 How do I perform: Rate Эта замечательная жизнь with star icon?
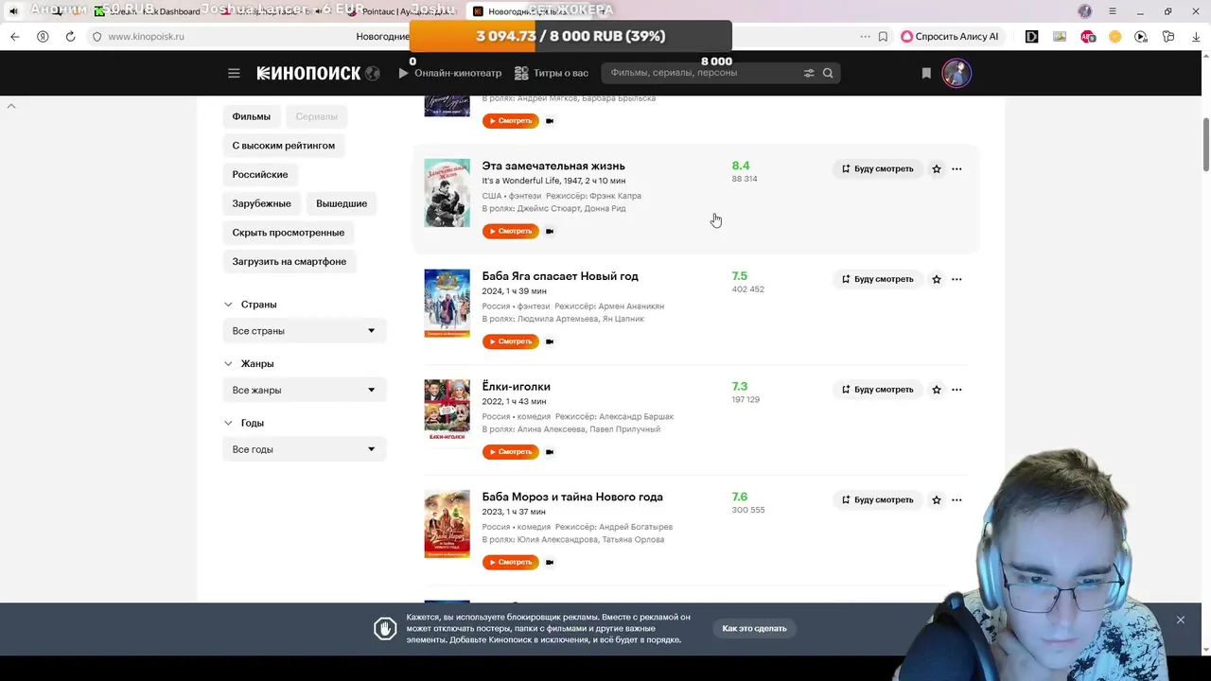click(937, 169)
